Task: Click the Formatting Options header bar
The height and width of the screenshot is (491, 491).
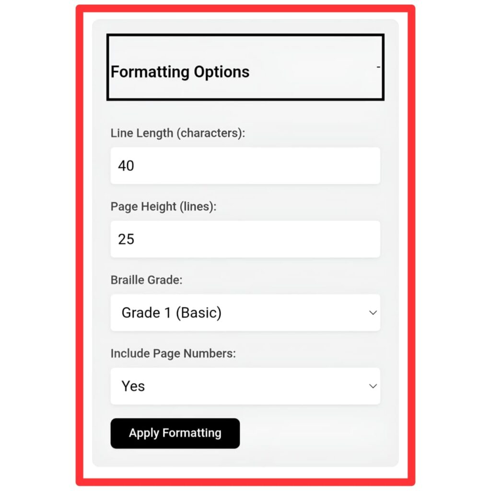Action: pyautogui.click(x=245, y=67)
